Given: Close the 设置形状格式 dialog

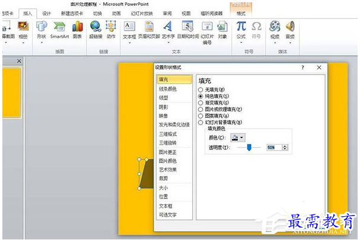Looking at the screenshot, I should (319, 68).
